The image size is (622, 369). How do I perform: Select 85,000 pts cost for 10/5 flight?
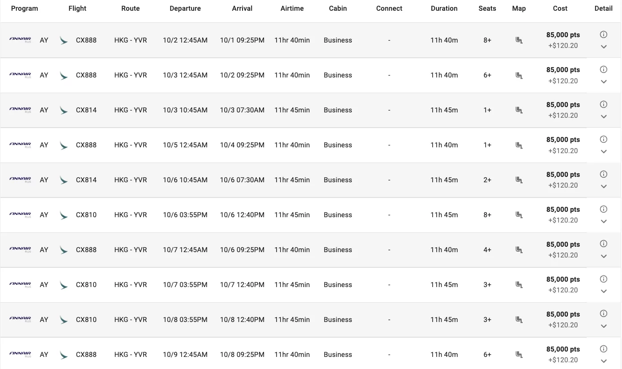pyautogui.click(x=563, y=140)
